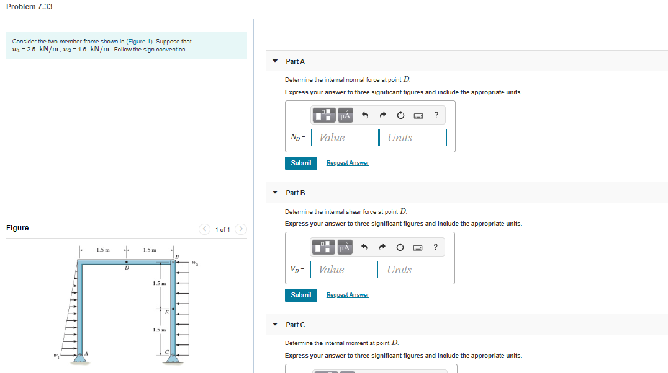This screenshot has width=668, height=373.
Task: Open help for Part B answer box
Action: click(x=435, y=247)
